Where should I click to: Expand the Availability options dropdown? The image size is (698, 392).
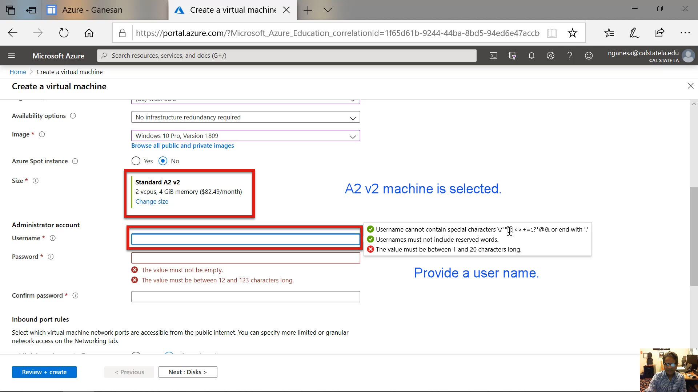point(245,117)
